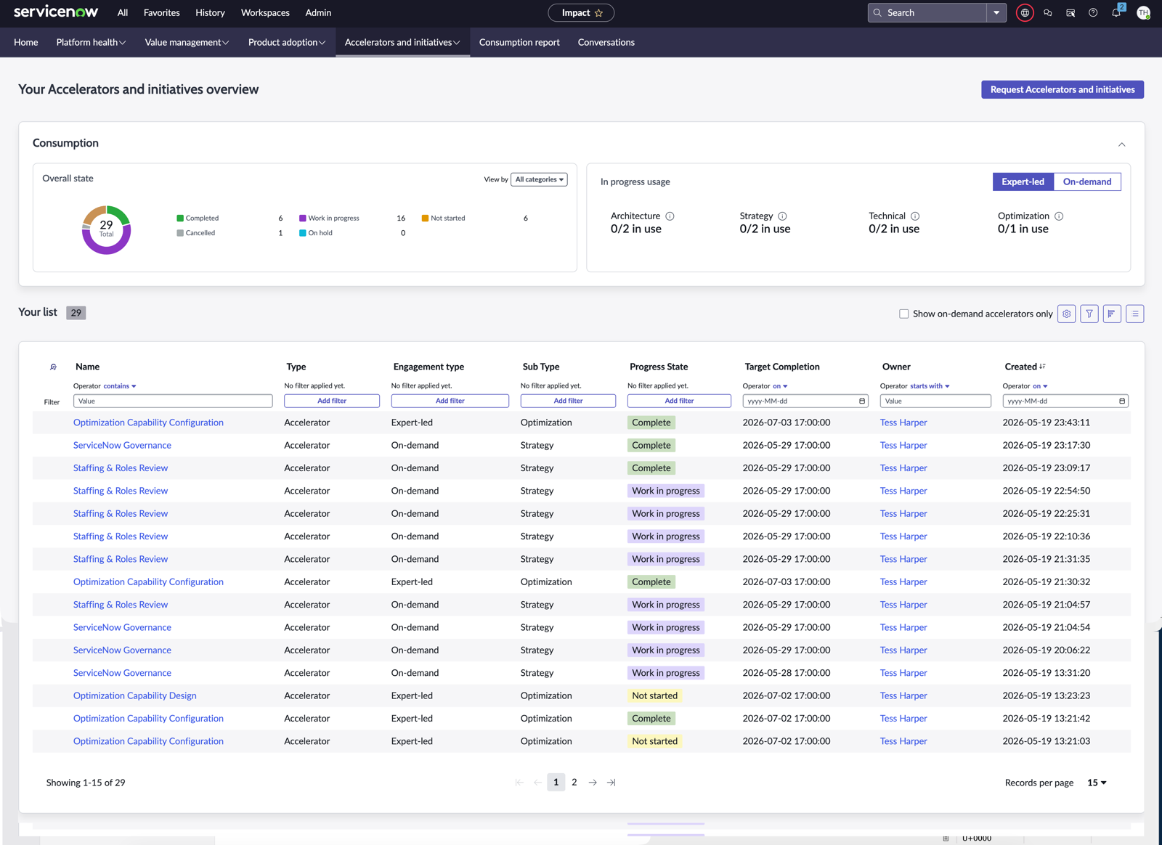The height and width of the screenshot is (845, 1162).
Task: Click Add filter under Type
Action: coord(332,401)
